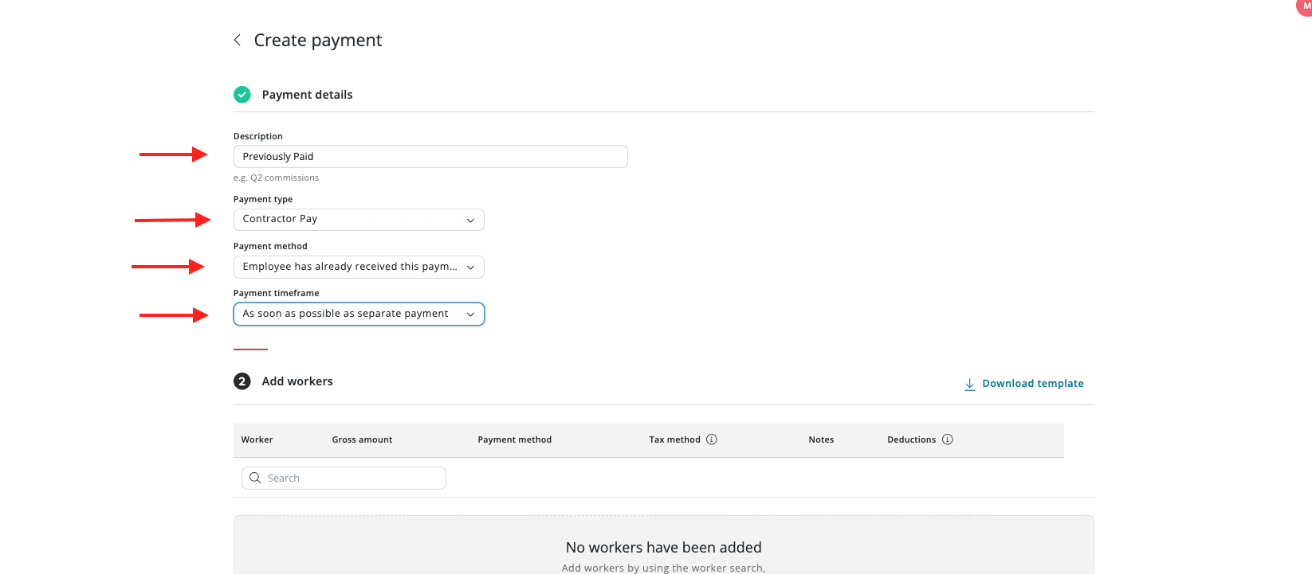Click the step 2 Add workers badge
Image resolution: width=1312 pixels, height=574 pixels.
pyautogui.click(x=242, y=381)
